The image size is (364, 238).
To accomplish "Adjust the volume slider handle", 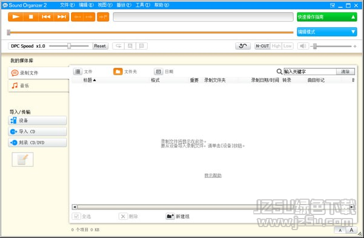I will click(x=315, y=46).
